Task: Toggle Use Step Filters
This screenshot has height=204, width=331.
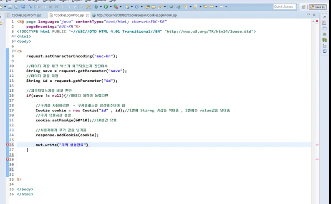Action: click(x=88, y=7)
